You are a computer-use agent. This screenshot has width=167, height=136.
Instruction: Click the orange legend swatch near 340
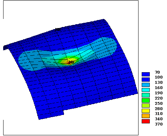(146, 116)
